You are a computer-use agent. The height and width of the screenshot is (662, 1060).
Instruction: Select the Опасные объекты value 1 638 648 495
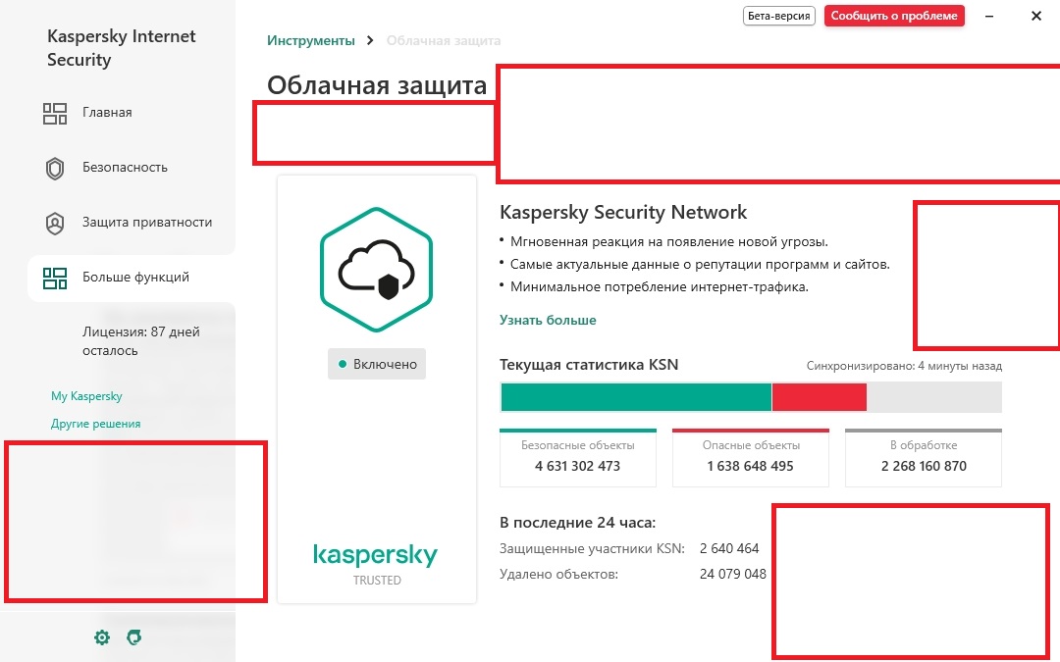751,466
